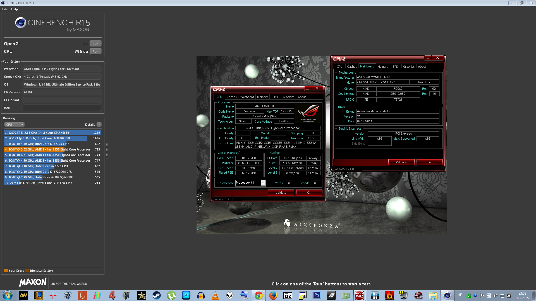Image resolution: width=536 pixels, height=301 pixels.
Task: Run the OpenGL benchmark test
Action: (95, 44)
